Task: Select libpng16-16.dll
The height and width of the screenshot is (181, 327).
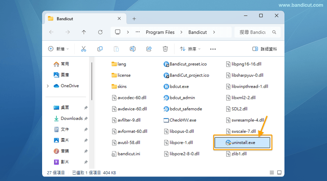Action: click(x=244, y=64)
